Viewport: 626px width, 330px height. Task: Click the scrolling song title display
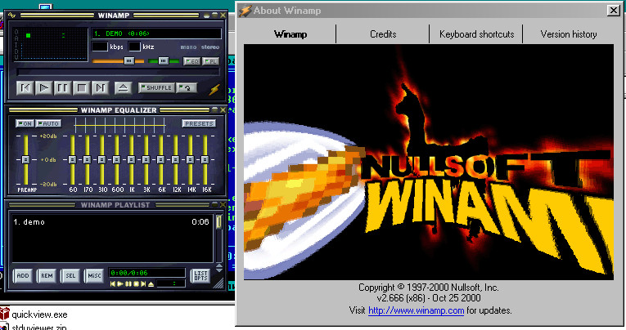tap(156, 33)
